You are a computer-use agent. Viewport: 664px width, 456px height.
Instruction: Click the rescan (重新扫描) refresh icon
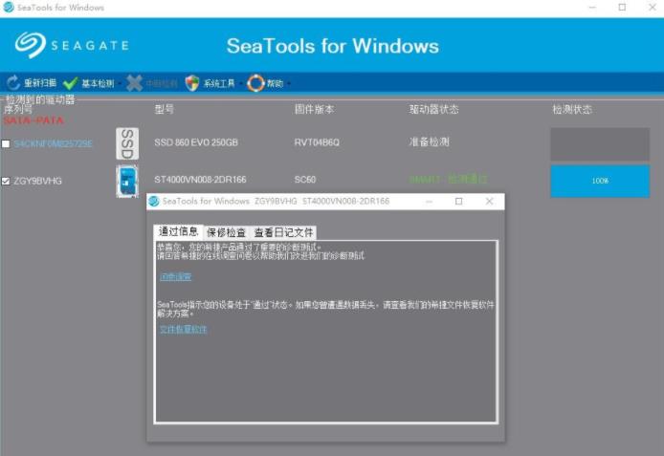click(13, 83)
